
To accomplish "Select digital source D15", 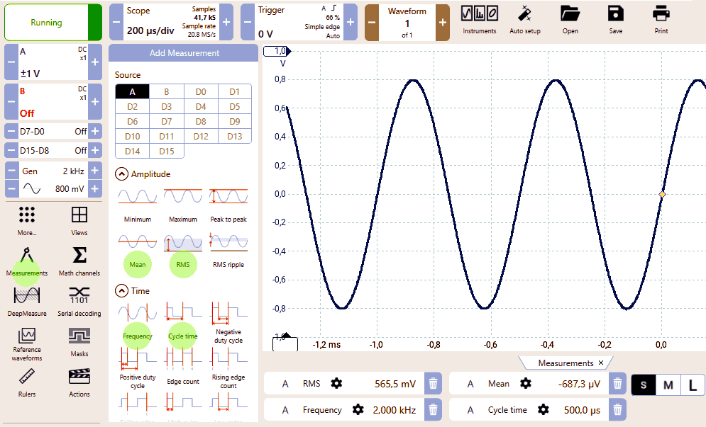I will pyautogui.click(x=167, y=151).
